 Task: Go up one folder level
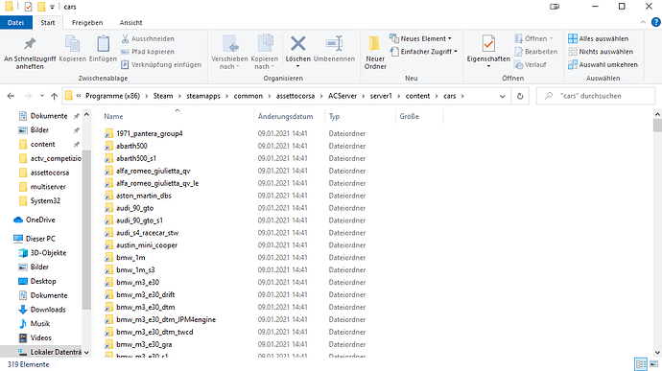click(54, 96)
